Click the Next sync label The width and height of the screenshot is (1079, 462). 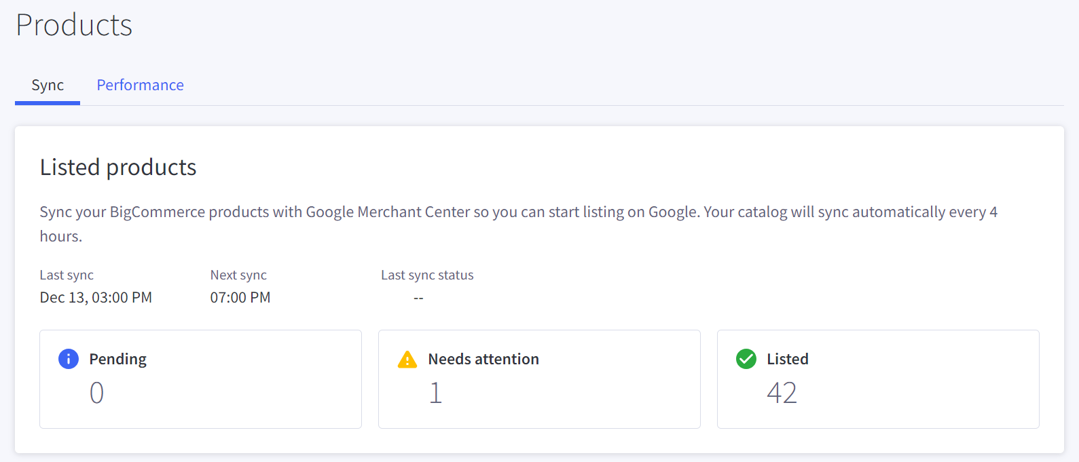point(238,275)
